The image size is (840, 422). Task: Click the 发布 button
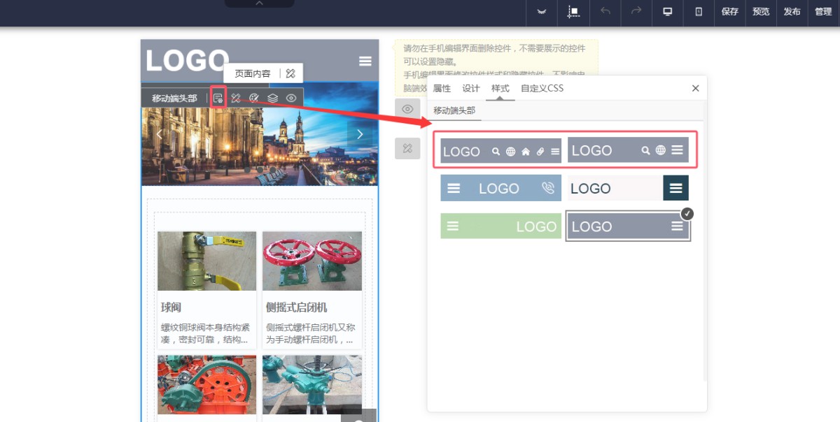[x=792, y=12]
